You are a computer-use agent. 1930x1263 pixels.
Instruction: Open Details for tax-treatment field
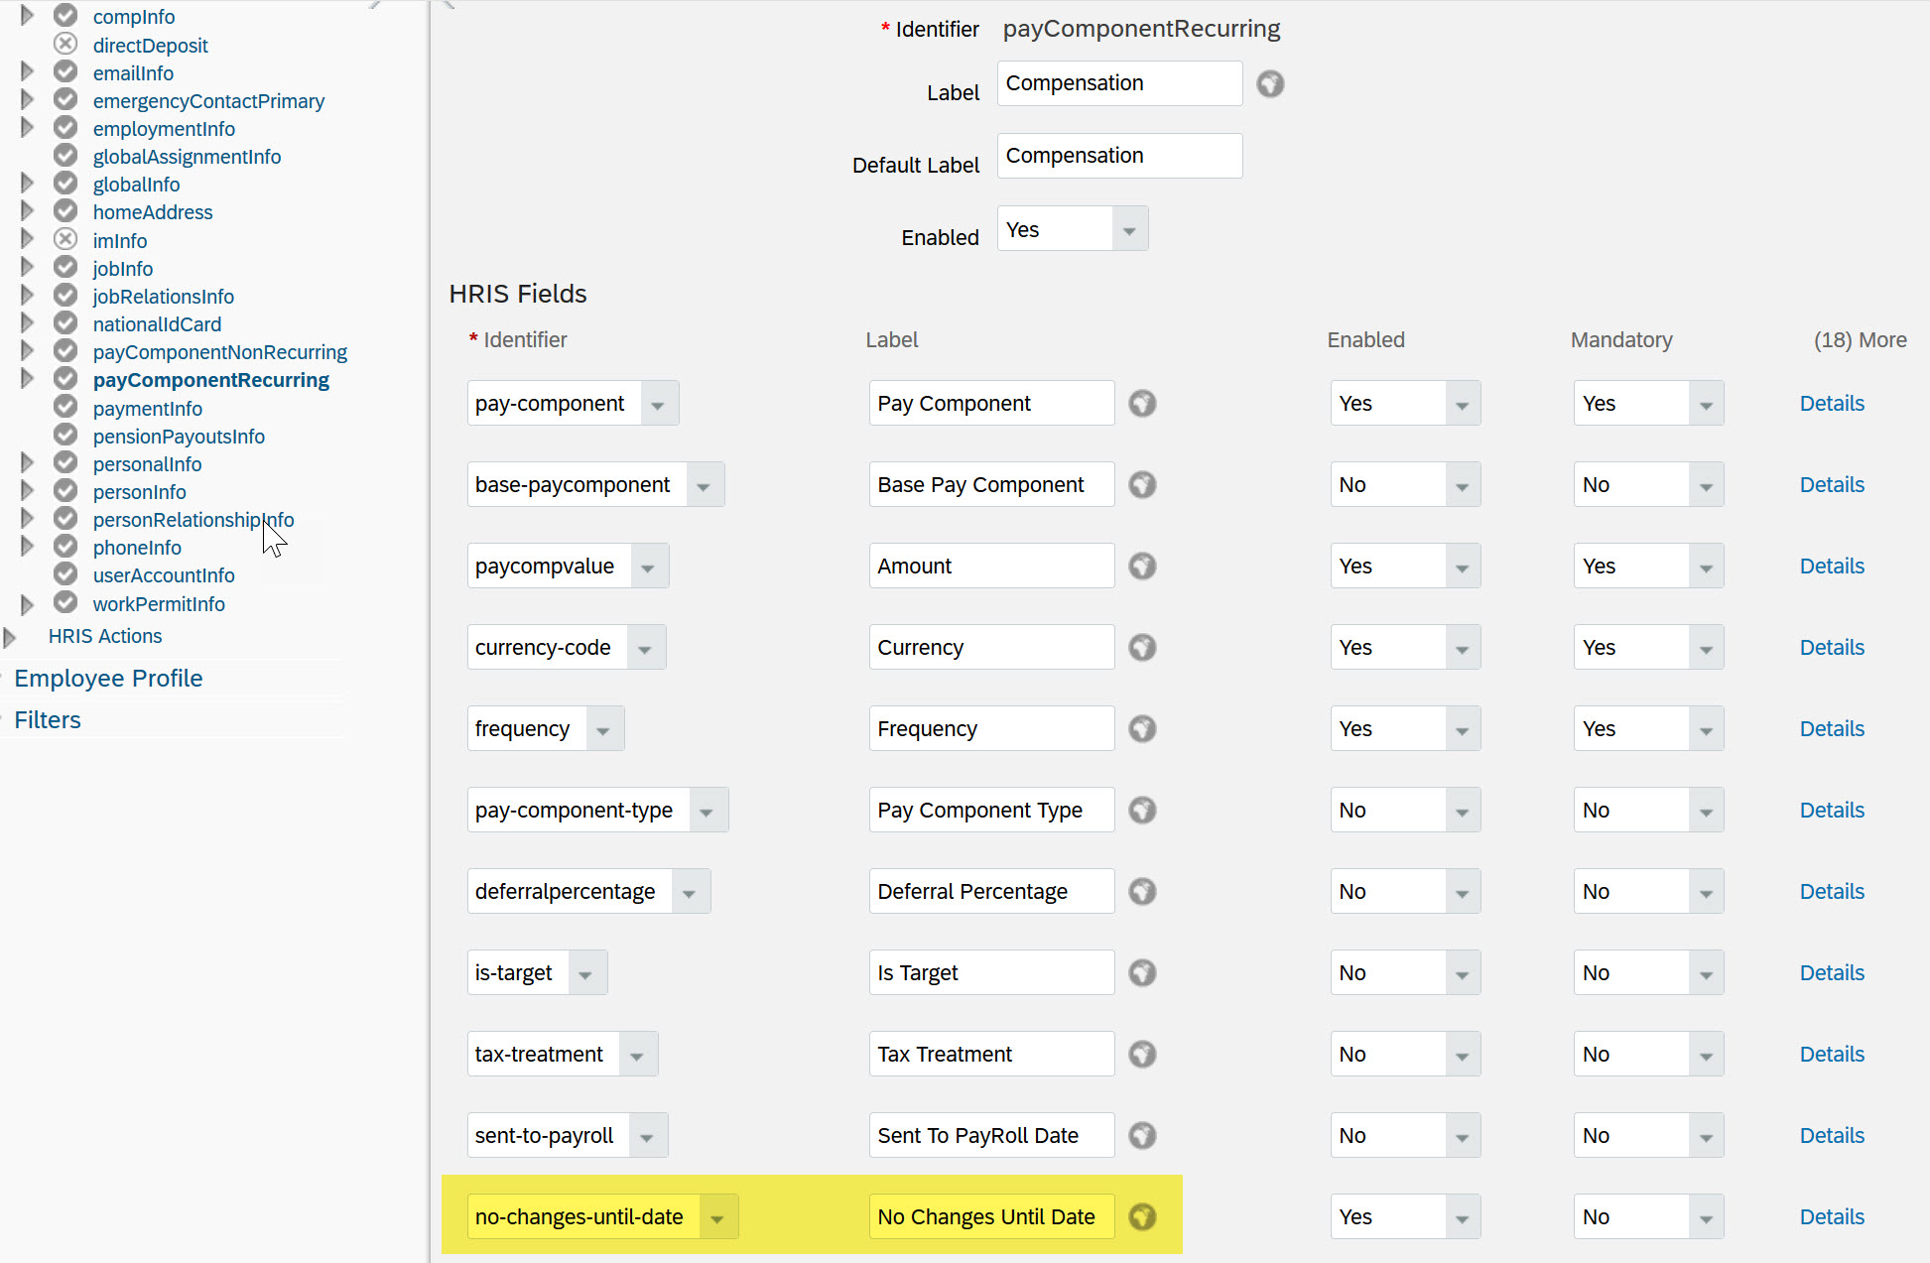[1832, 1055]
